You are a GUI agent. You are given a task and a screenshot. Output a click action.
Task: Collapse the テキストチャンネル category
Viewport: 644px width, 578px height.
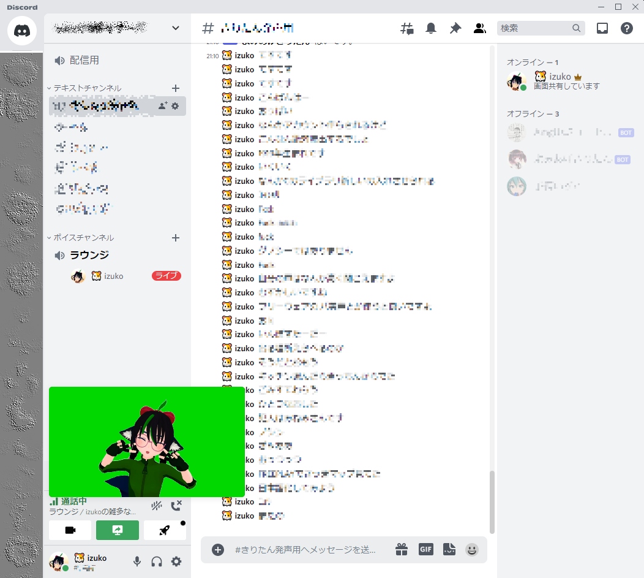(x=84, y=88)
